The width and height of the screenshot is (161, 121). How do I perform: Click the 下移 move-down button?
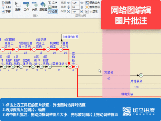click(x=6, y=12)
